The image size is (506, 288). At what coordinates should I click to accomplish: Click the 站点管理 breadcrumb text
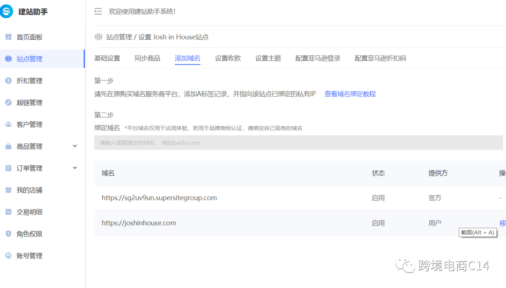119,37
